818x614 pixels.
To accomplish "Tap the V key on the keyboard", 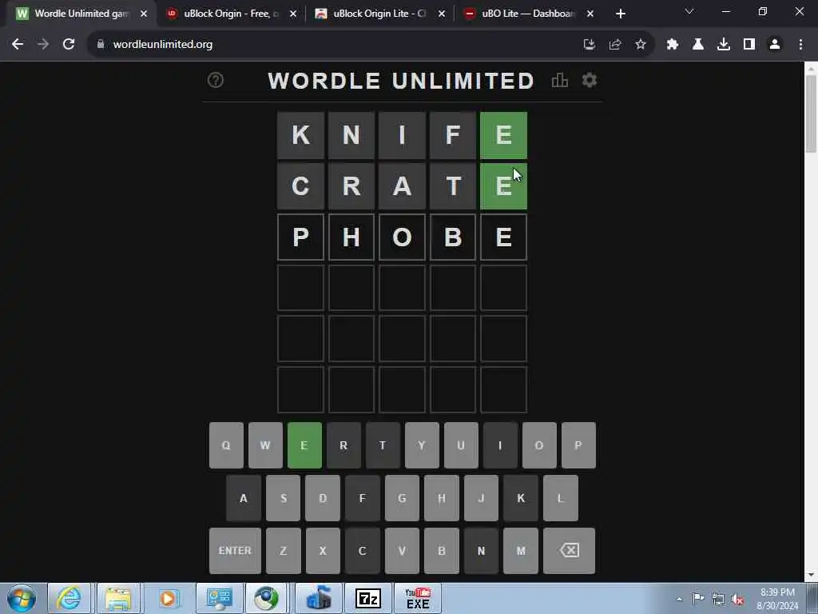I will (x=403, y=550).
